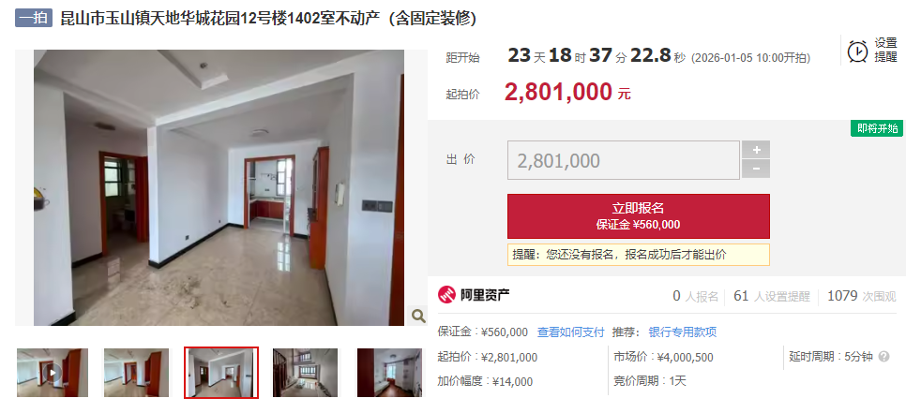Open the magnifier zoom icon on photo

point(418,316)
